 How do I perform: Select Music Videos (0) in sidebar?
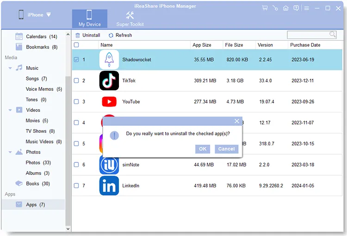coord(43,142)
